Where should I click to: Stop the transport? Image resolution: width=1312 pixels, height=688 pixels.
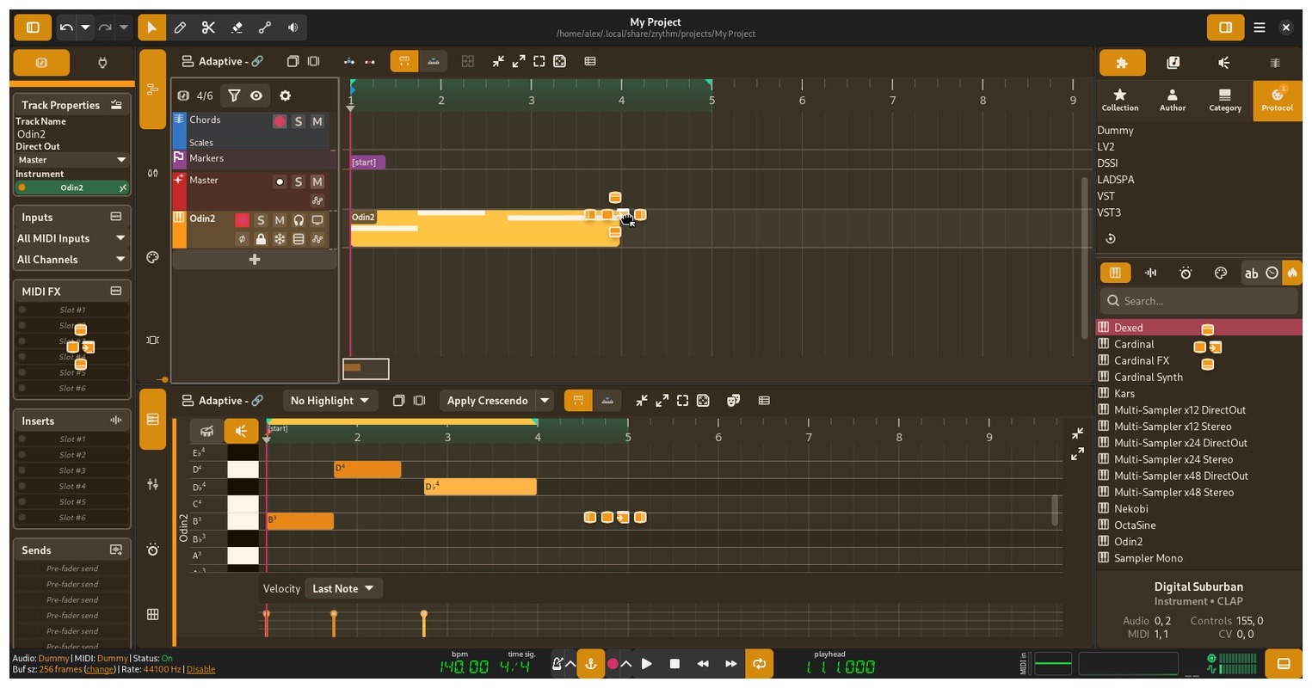point(675,664)
